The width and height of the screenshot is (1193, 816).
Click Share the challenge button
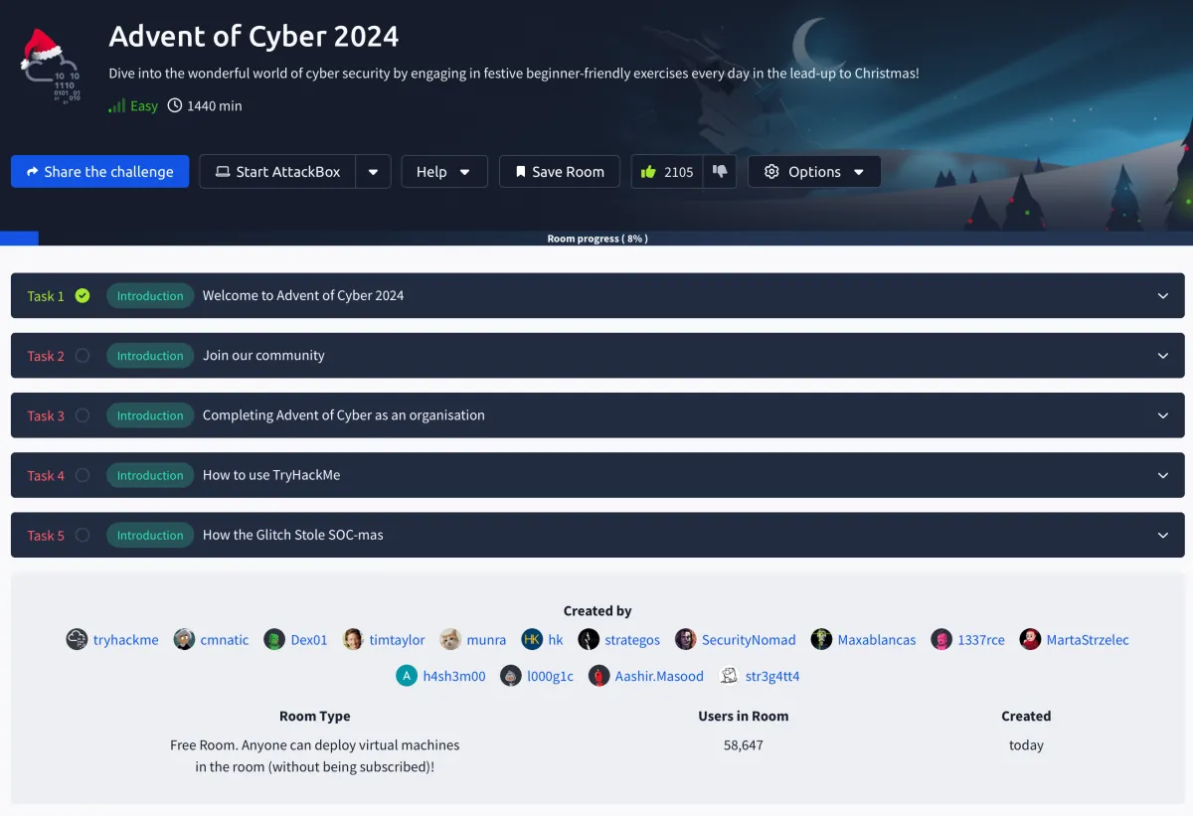(99, 172)
